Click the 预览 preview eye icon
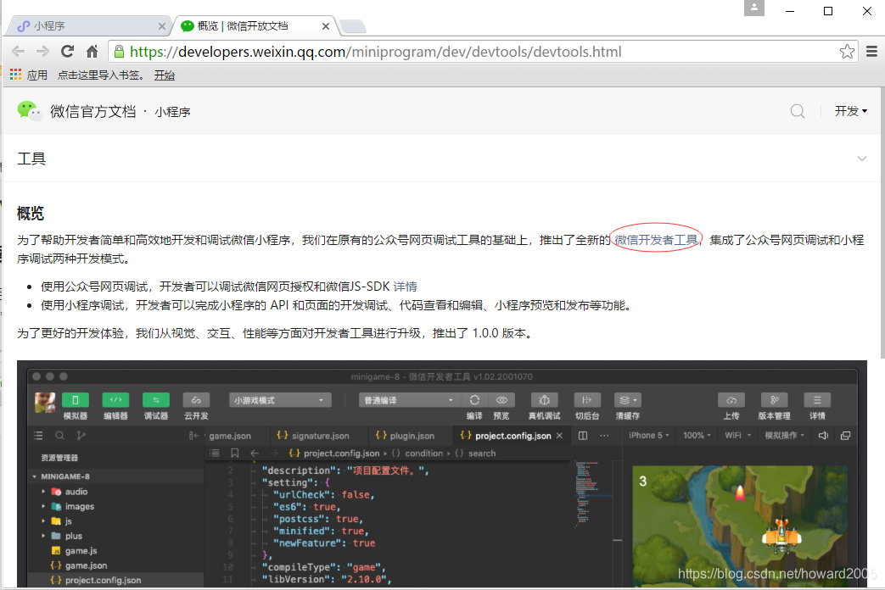 click(501, 400)
